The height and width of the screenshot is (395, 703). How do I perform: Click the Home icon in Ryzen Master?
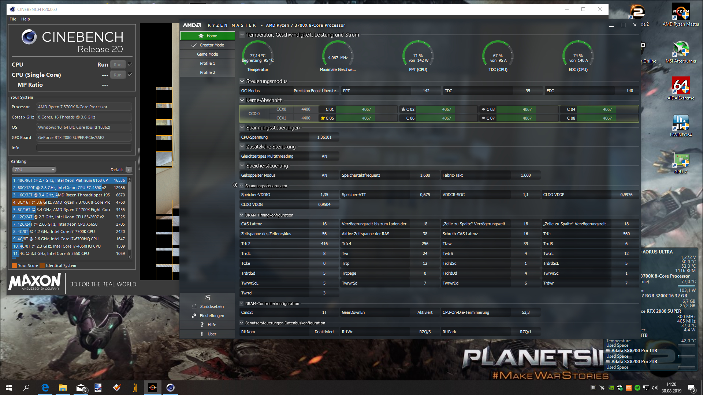[x=201, y=36]
